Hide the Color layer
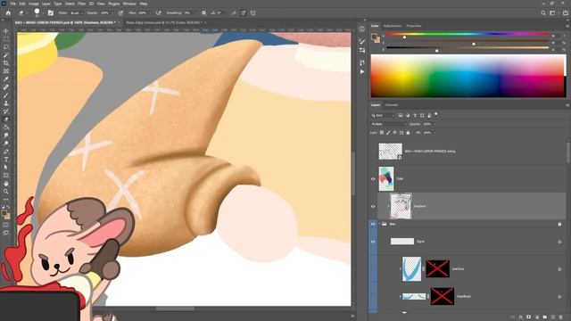Image resolution: width=571 pixels, height=321 pixels. pos(373,178)
